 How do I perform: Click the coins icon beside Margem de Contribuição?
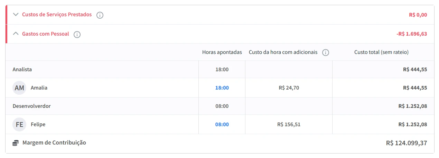(16, 143)
